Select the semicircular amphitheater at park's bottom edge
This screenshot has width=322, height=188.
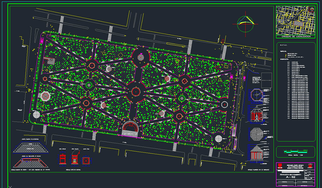(x=130, y=128)
